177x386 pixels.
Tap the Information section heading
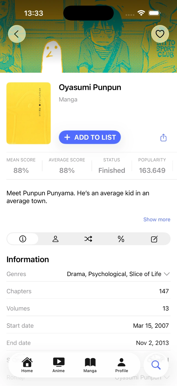point(28,259)
